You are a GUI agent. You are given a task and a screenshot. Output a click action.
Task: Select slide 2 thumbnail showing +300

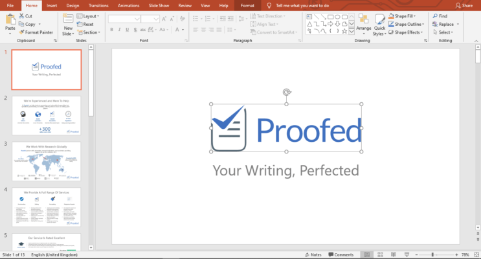point(47,115)
